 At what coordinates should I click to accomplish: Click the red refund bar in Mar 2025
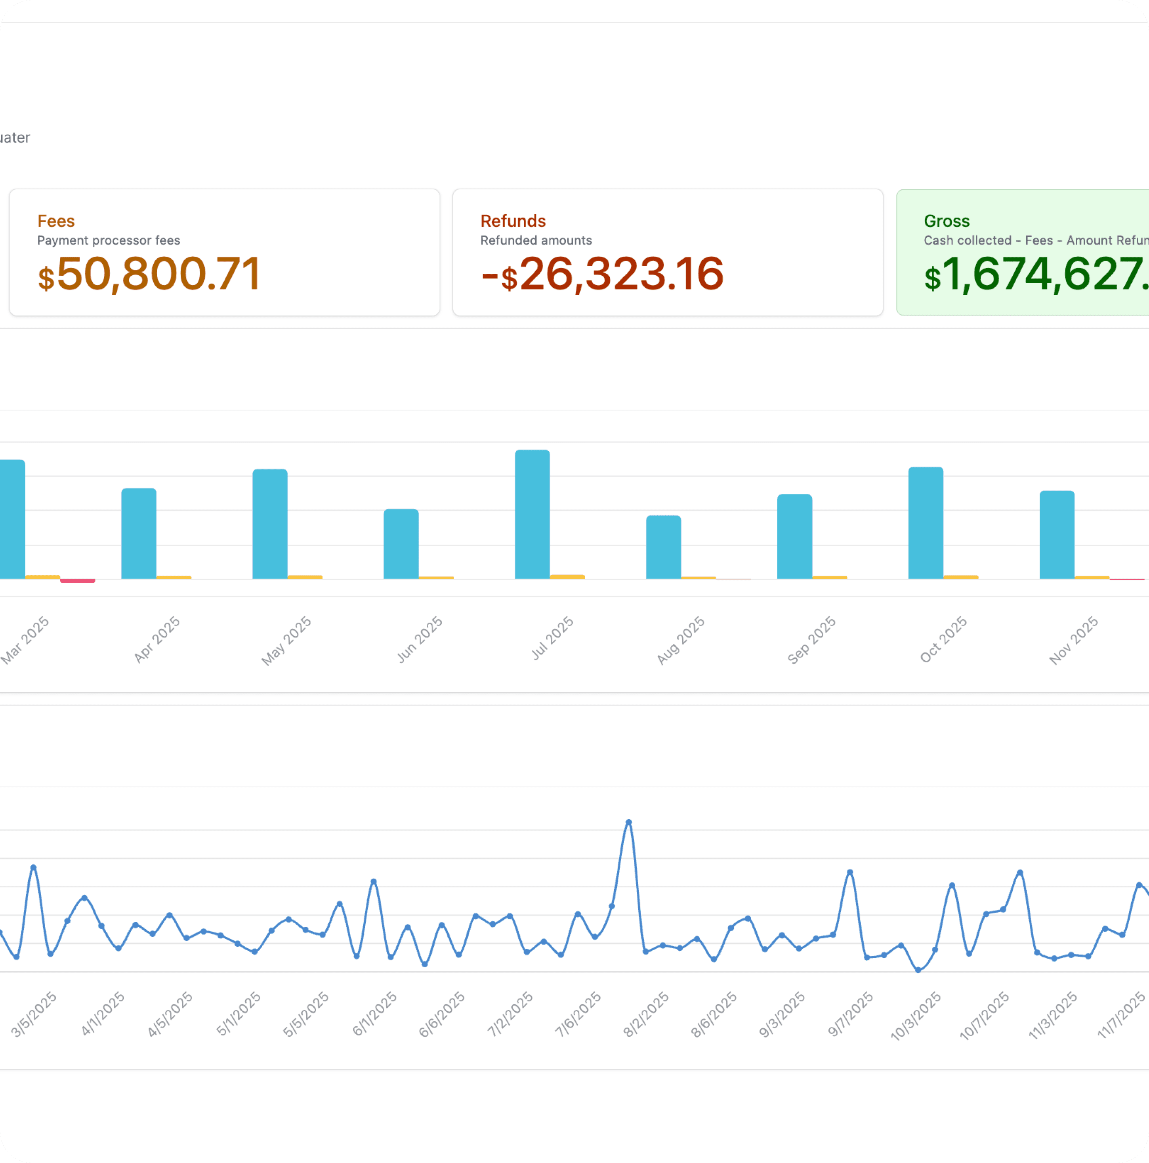coord(78,580)
